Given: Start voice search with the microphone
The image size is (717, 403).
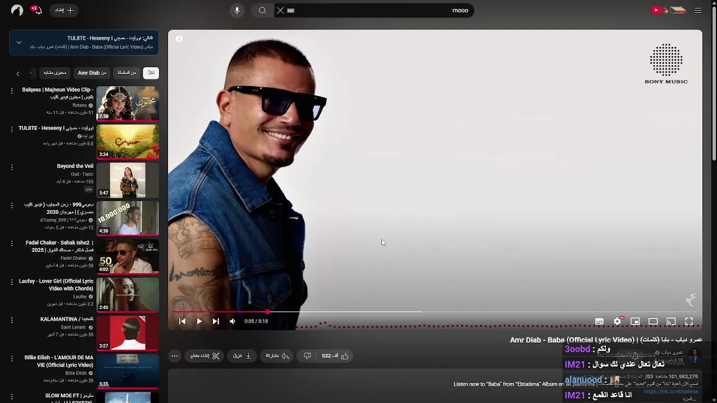Looking at the screenshot, I should tap(237, 10).
